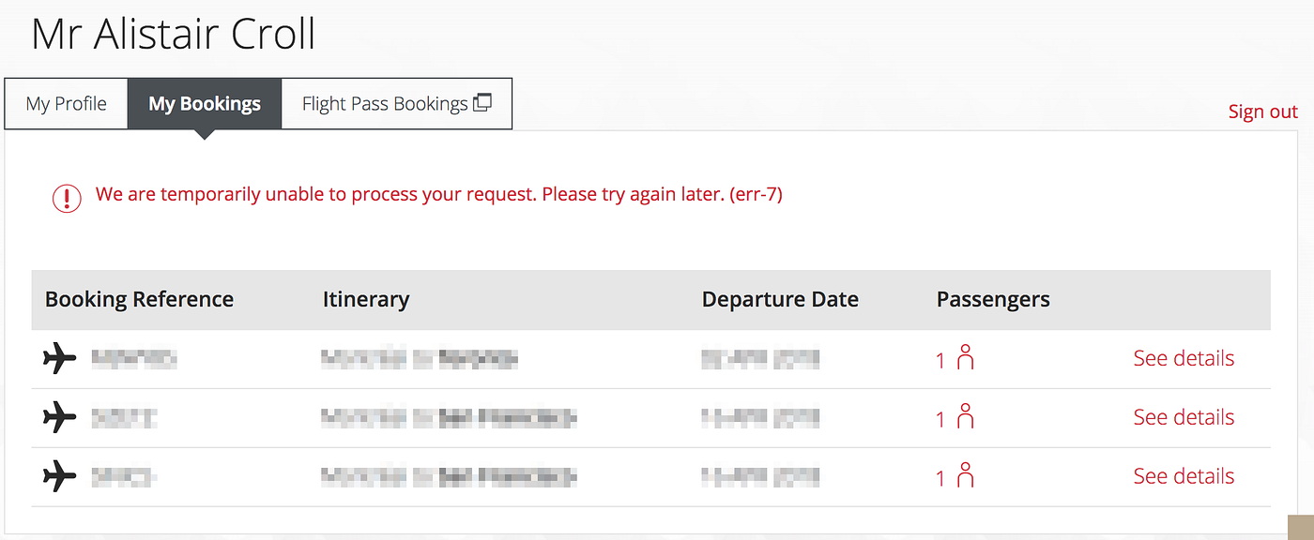Click the airplane icon in first booking row
Screen dimensions: 1314x540
point(59,358)
